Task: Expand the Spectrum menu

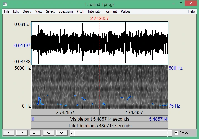Action: (x=66, y=11)
